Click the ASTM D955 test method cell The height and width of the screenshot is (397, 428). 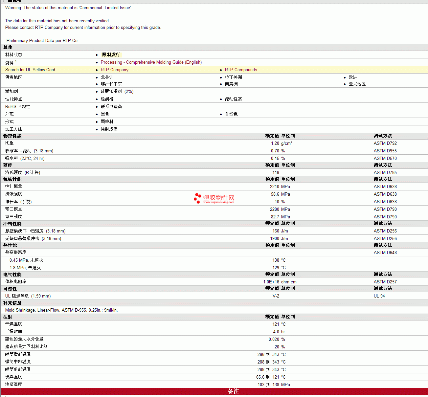[x=385, y=151]
